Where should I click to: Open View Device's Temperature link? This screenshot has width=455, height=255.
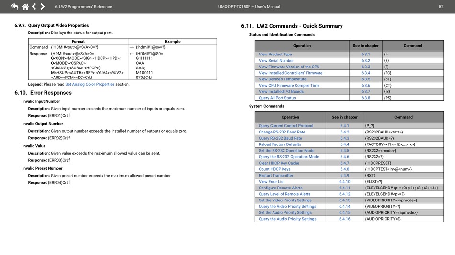(x=282, y=79)
